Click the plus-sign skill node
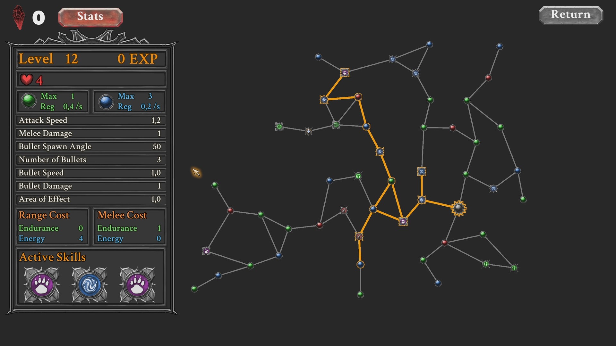This screenshot has height=346, width=616. click(308, 131)
